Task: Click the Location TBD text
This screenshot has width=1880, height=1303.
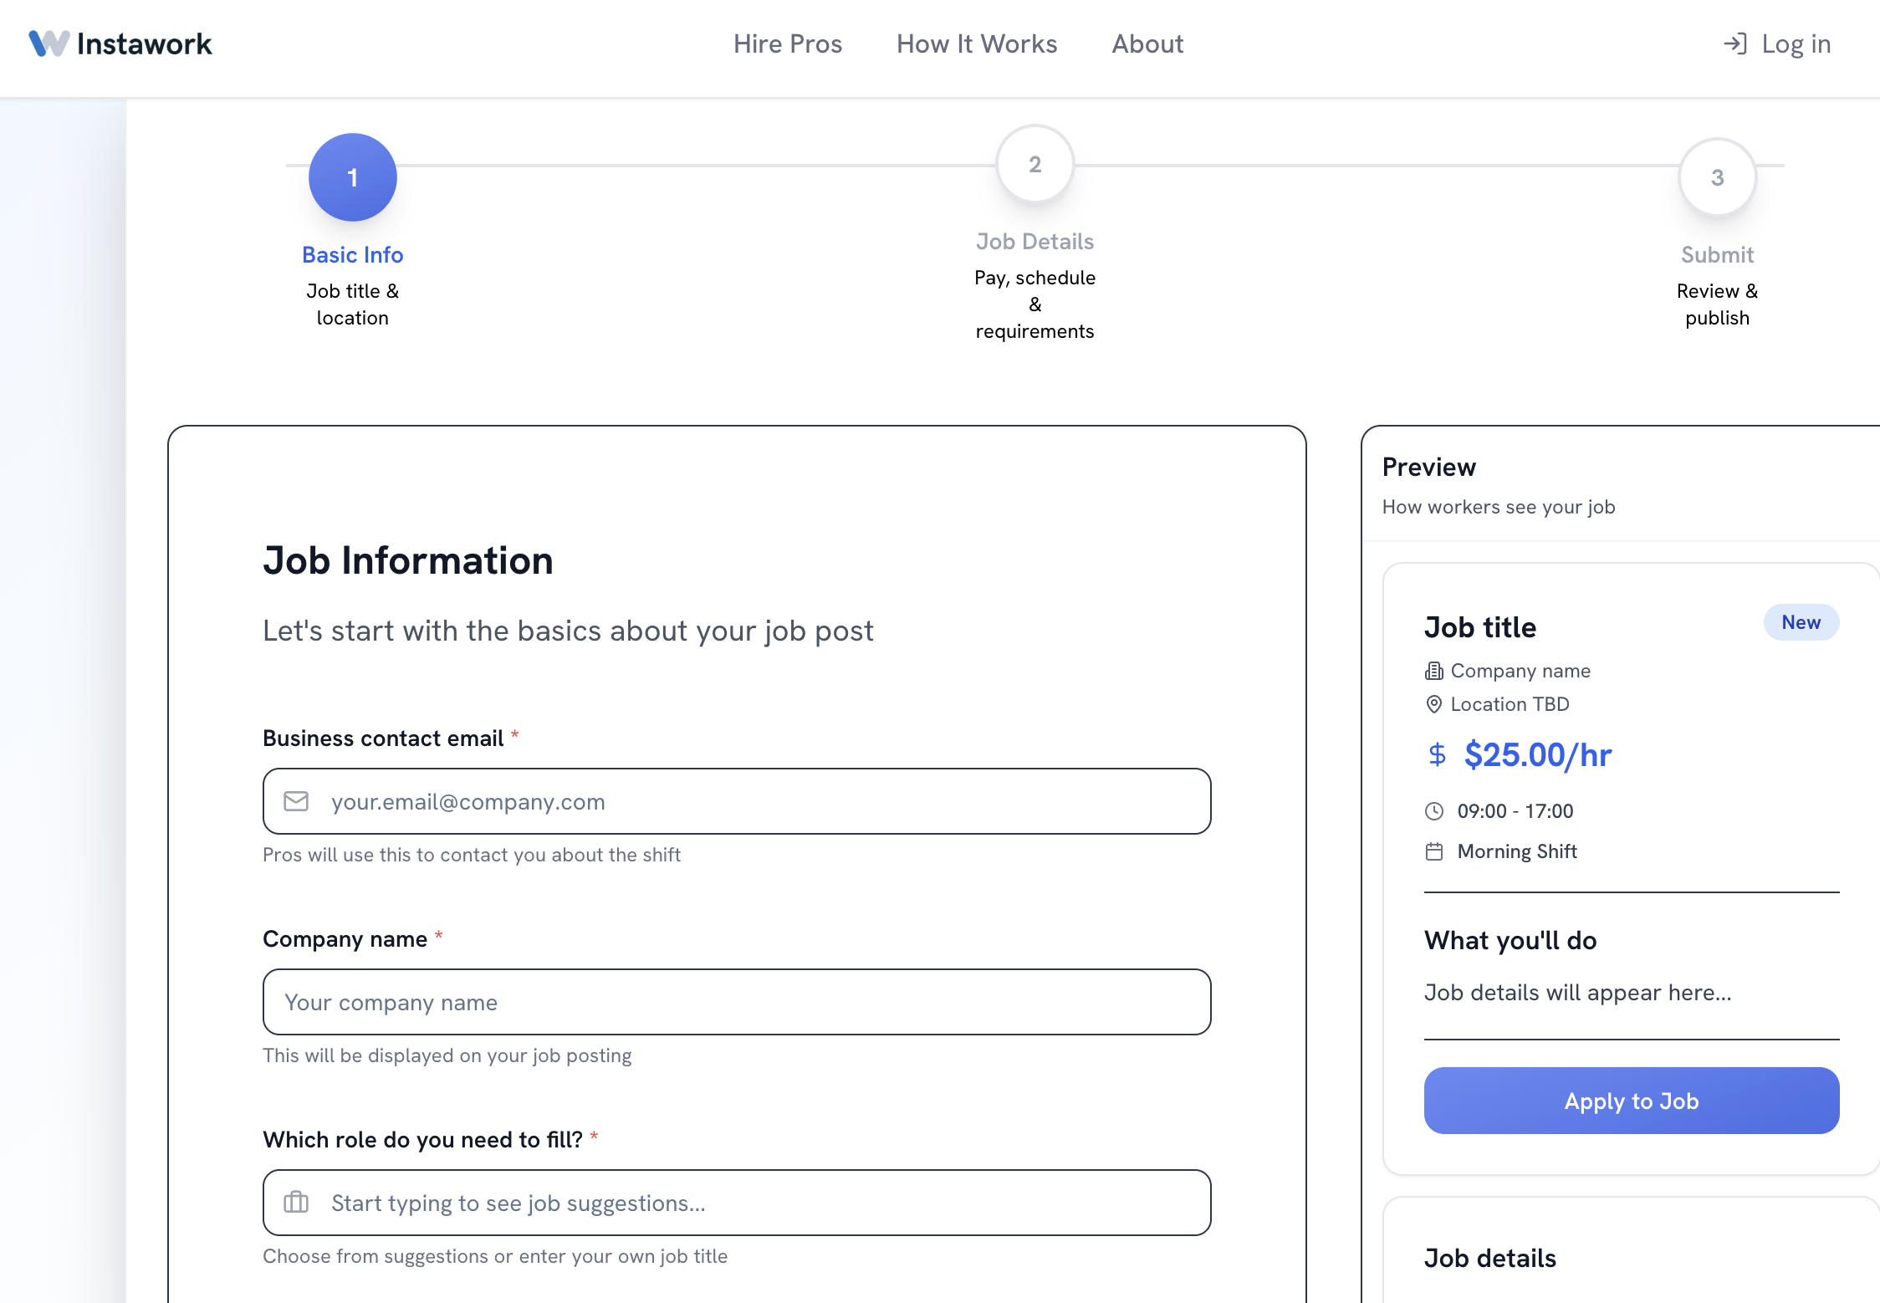Action: click(x=1510, y=704)
